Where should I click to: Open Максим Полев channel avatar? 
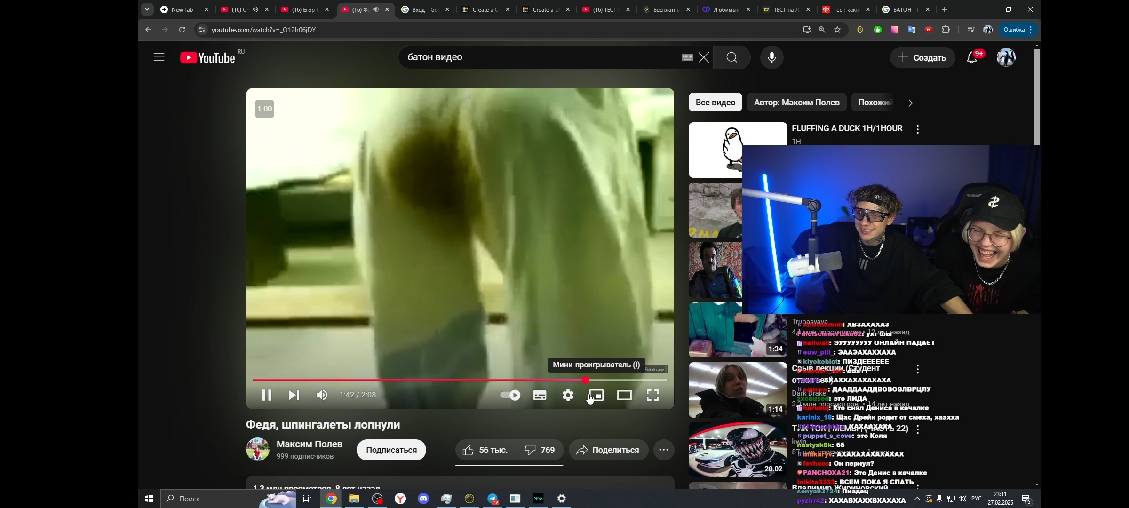click(x=258, y=449)
